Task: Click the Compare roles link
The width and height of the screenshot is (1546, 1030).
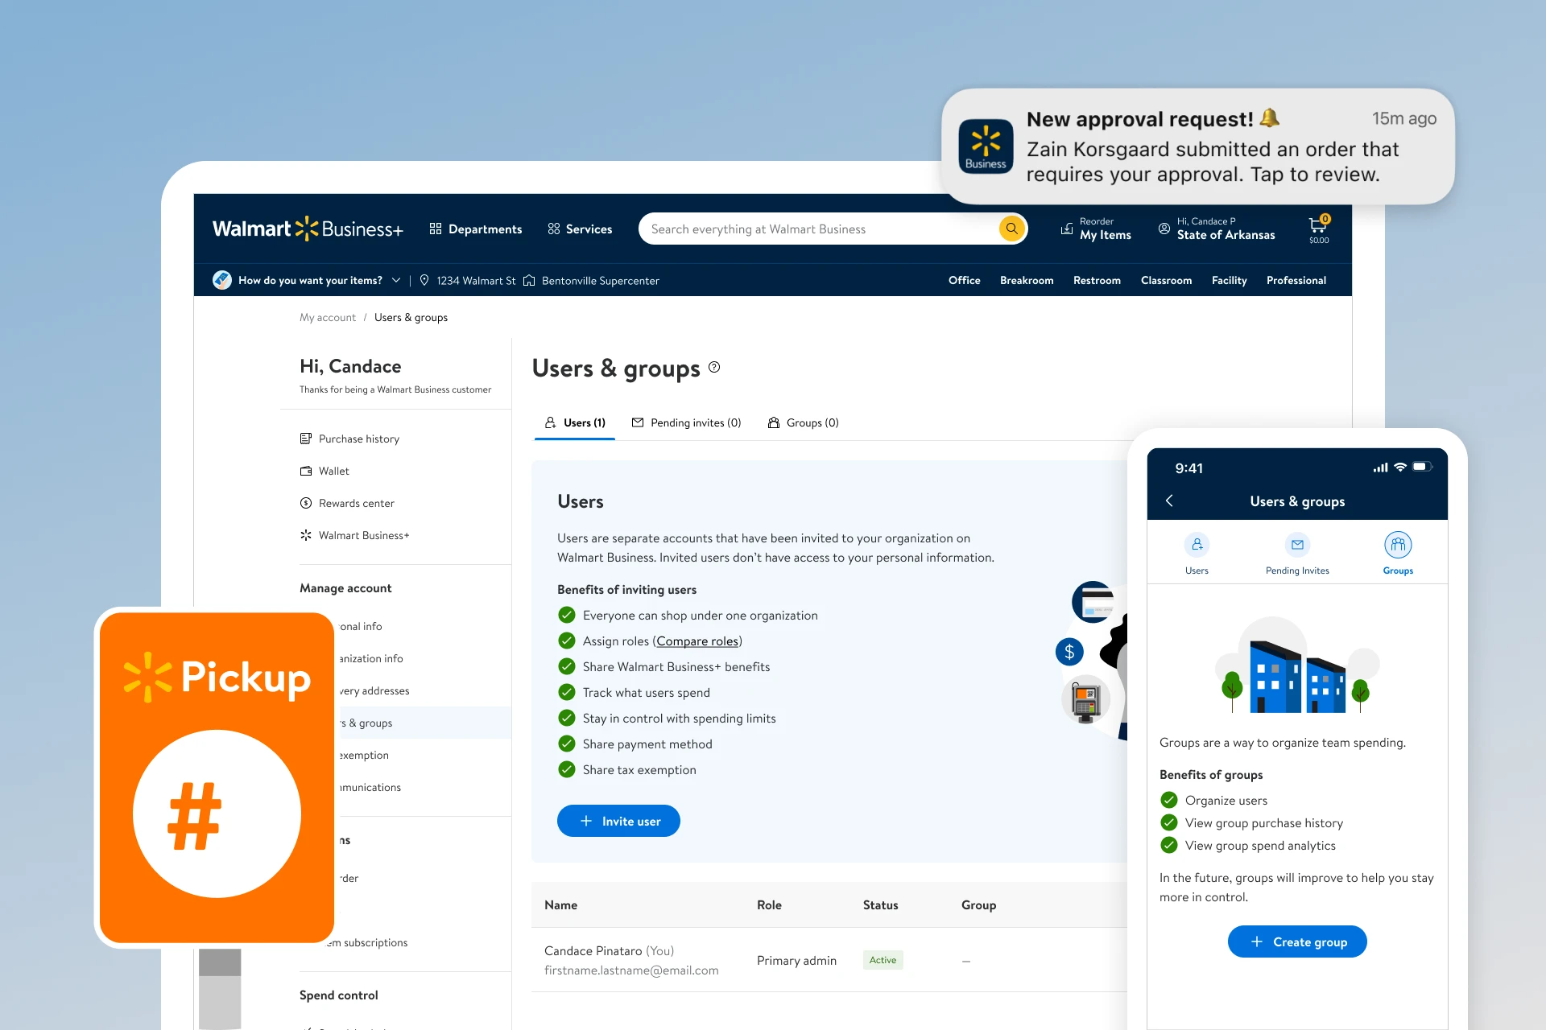Action: 697,641
